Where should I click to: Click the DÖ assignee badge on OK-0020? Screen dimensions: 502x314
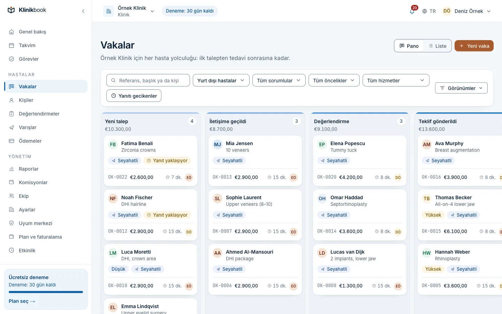click(x=398, y=178)
